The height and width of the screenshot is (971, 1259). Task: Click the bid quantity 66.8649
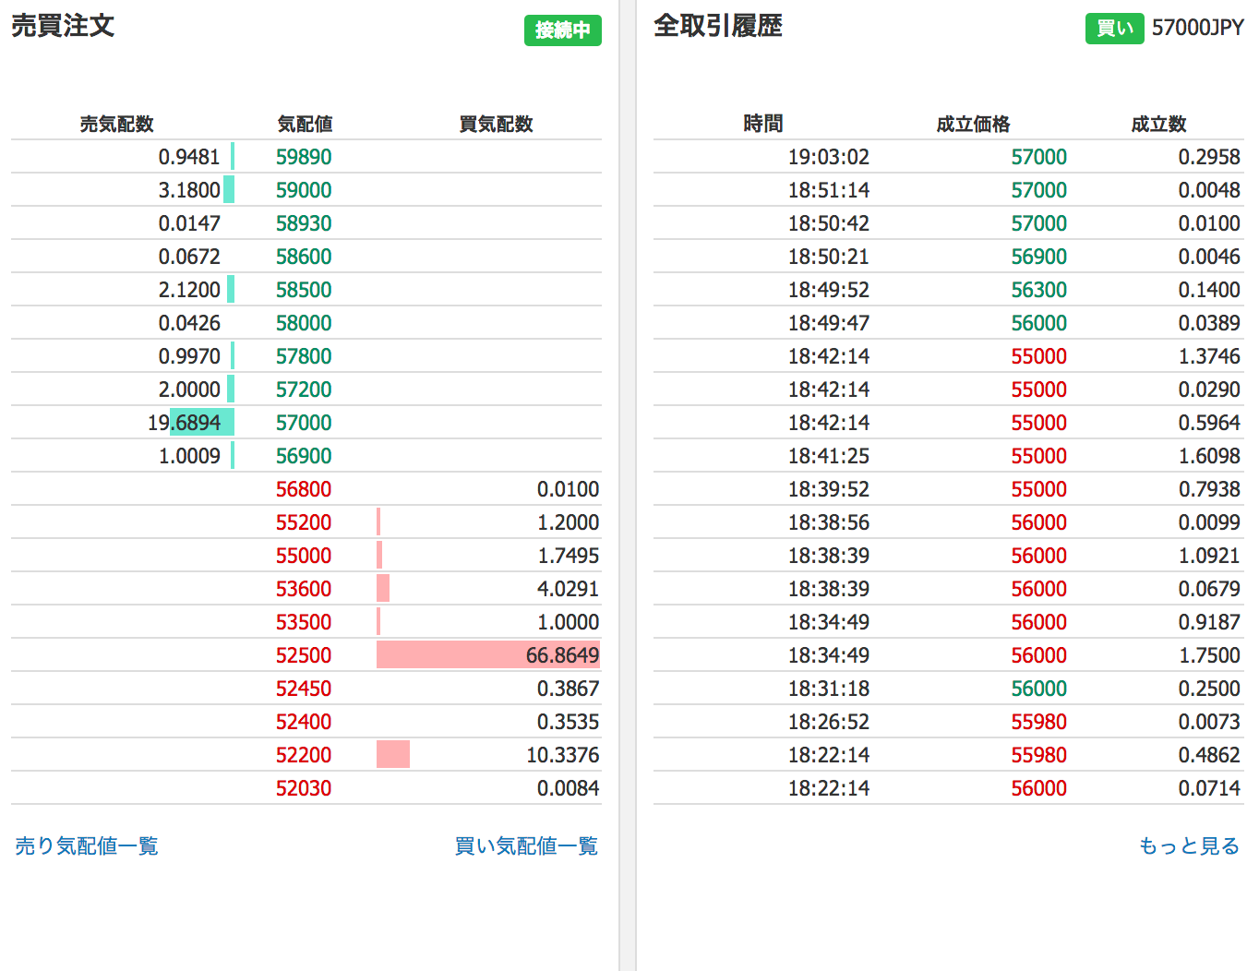(562, 655)
